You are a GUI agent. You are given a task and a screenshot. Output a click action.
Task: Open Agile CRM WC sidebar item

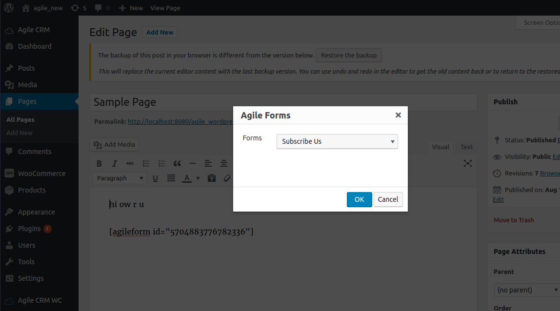(x=40, y=300)
